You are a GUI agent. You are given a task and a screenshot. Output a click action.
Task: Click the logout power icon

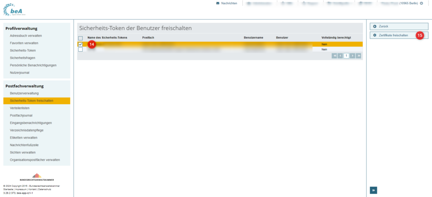(x=421, y=3)
